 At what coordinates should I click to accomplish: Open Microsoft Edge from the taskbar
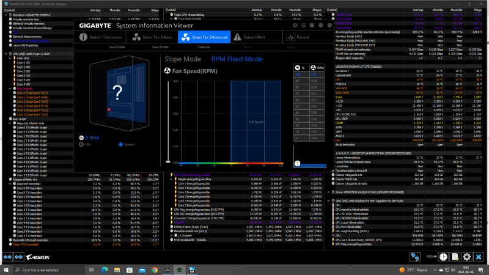[105, 269]
